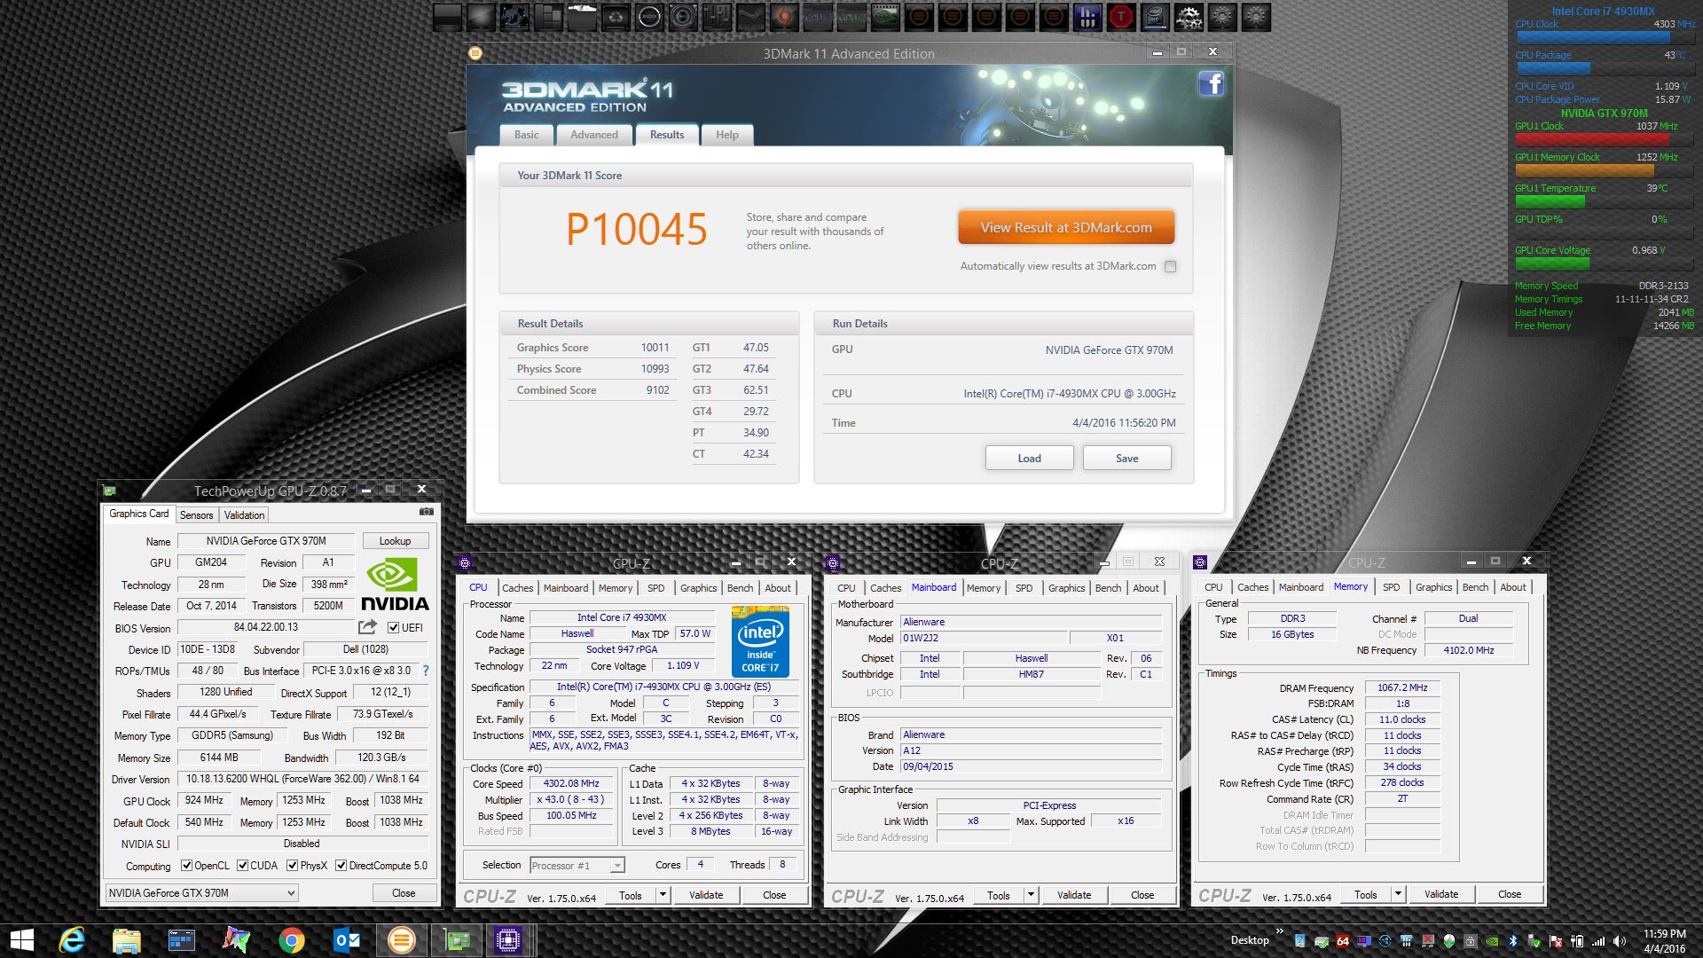The image size is (1703, 958).
Task: Toggle the UEFI checkbox in GPU-Z
Action: click(x=393, y=628)
